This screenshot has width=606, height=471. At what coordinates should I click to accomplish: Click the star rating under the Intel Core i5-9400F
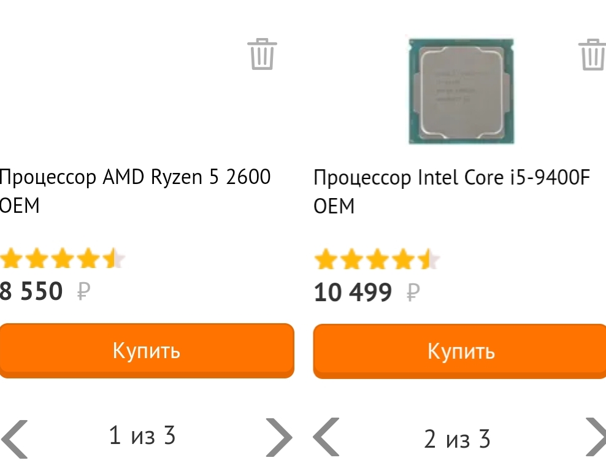tap(377, 260)
